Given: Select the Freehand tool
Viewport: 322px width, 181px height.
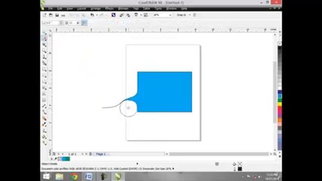Looking at the screenshot, I should 44,57.
